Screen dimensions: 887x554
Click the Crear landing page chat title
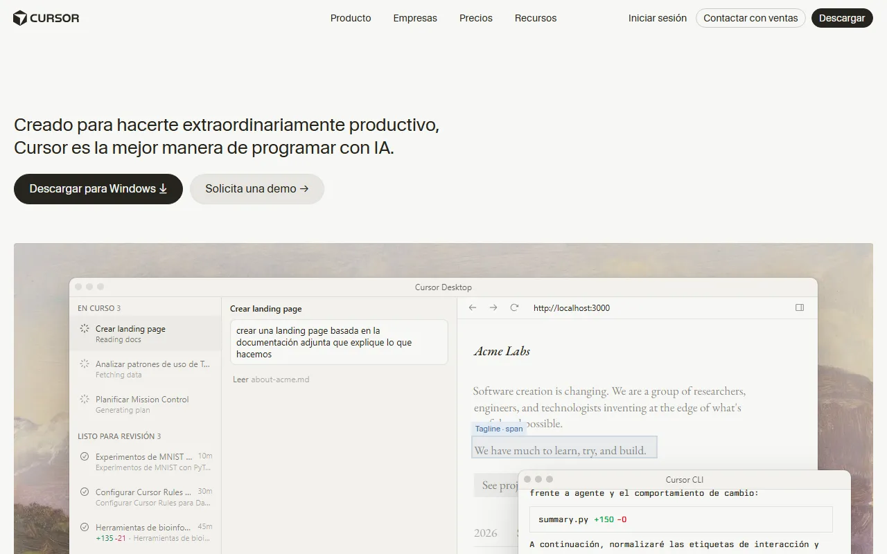tap(266, 309)
